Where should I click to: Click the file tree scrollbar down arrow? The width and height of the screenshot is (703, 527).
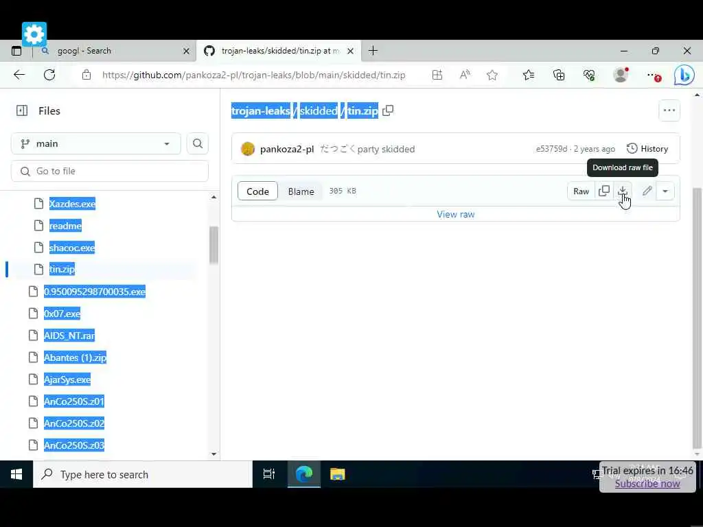click(214, 454)
